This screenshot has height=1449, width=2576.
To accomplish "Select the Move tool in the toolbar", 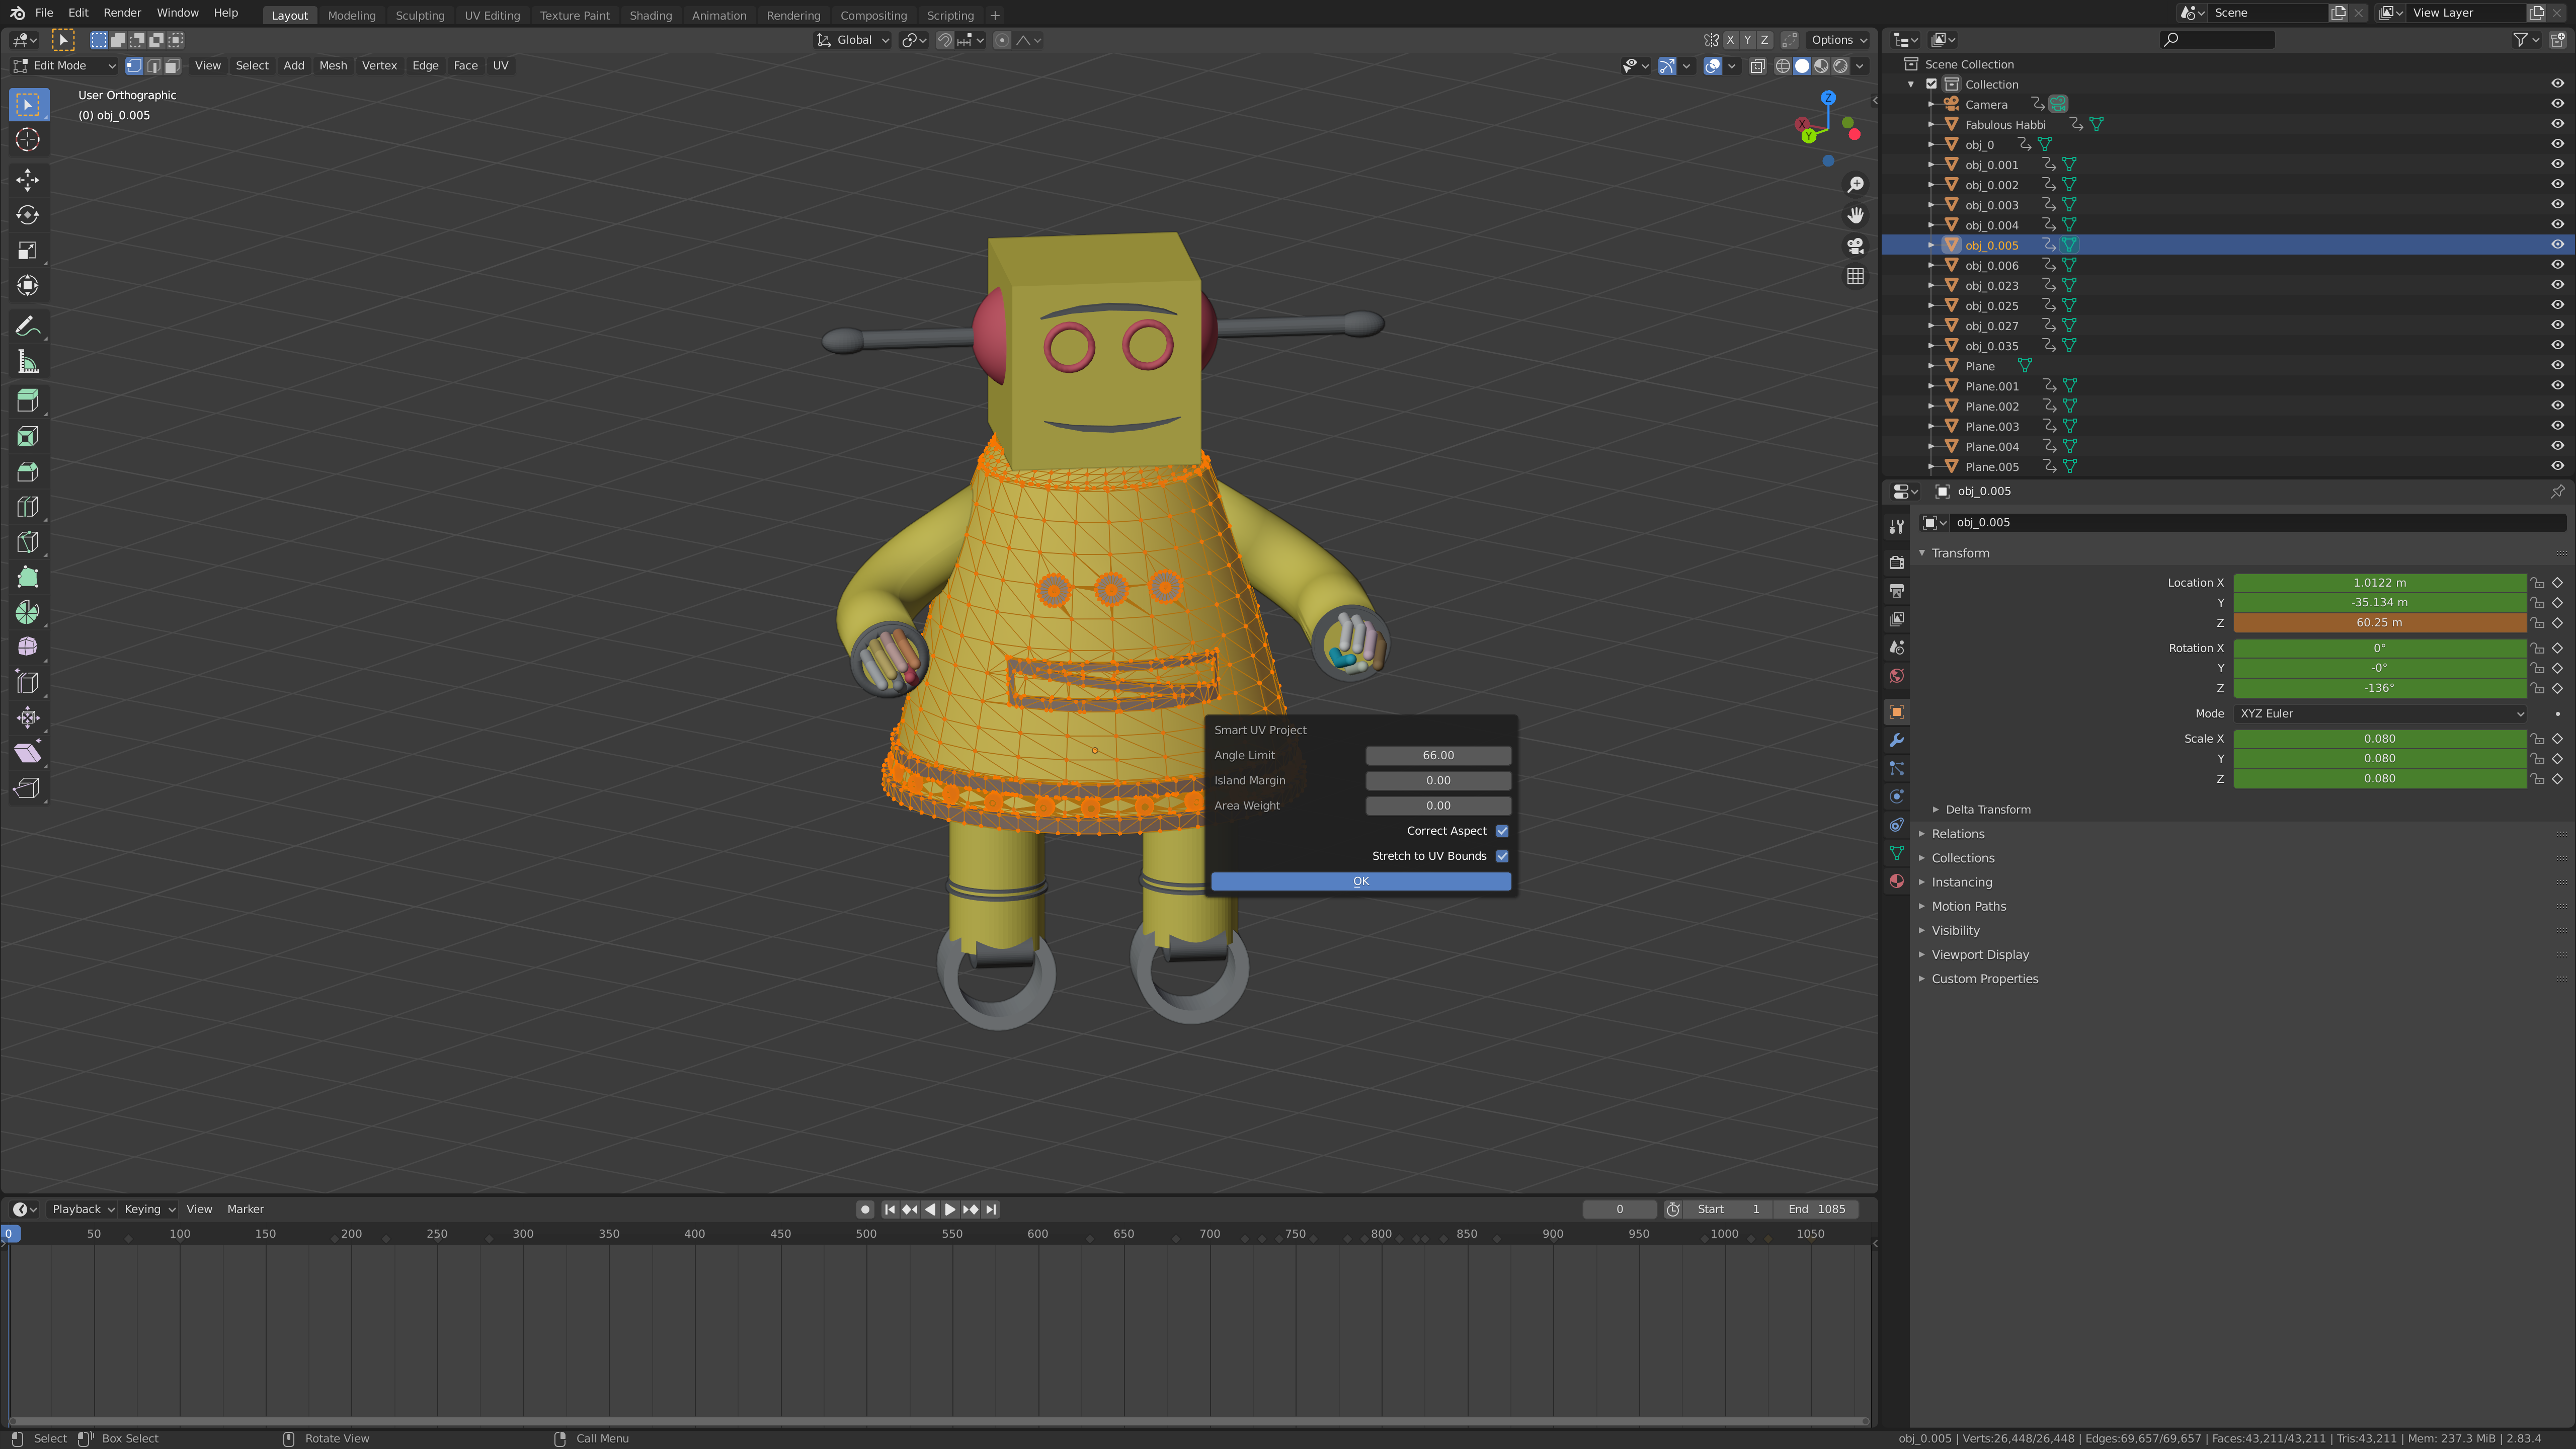I will [x=27, y=180].
